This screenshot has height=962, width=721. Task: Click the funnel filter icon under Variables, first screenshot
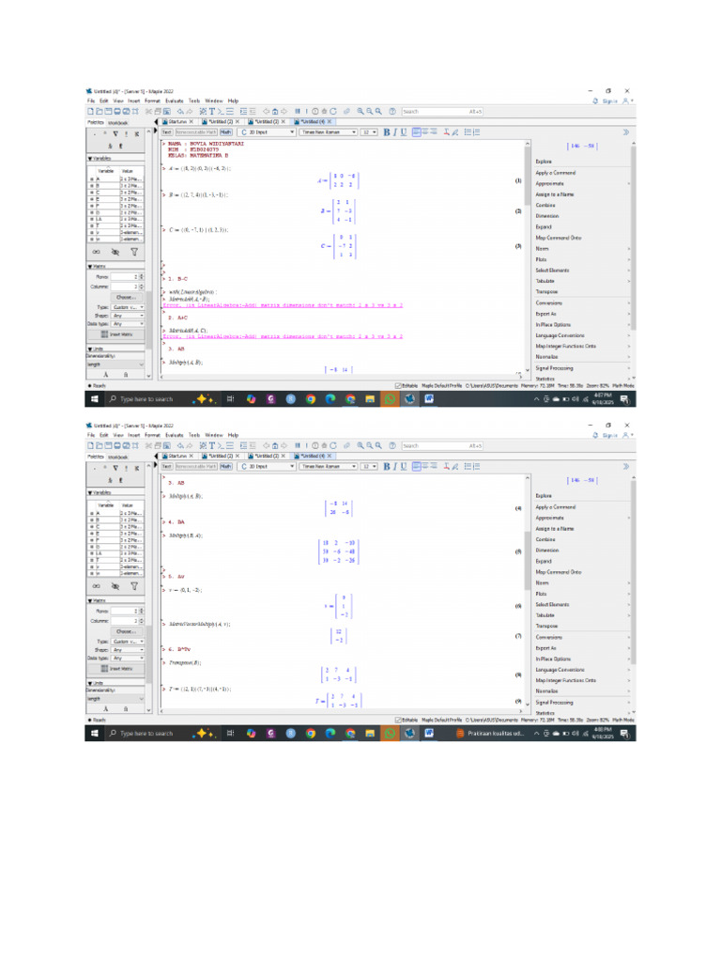[x=134, y=252]
